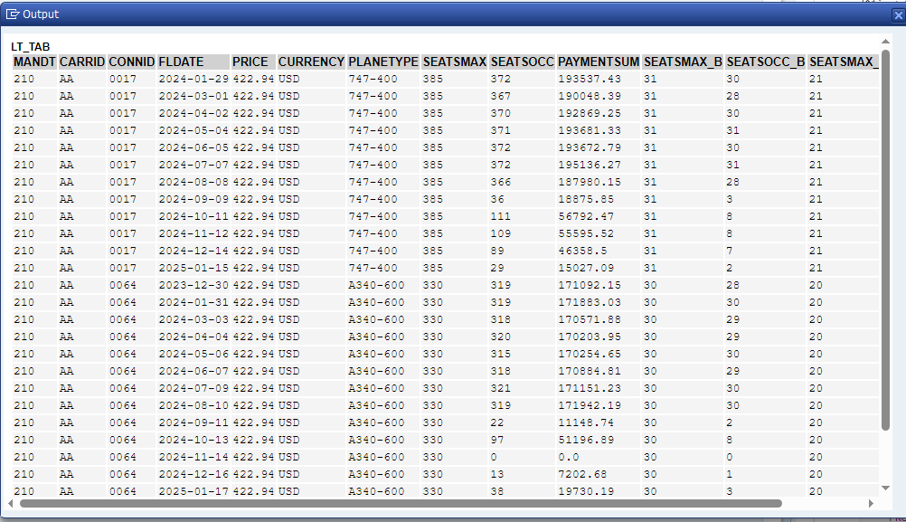Click SEATSOCC value 370
Image resolution: width=906 pixels, height=522 pixels.
coord(500,113)
